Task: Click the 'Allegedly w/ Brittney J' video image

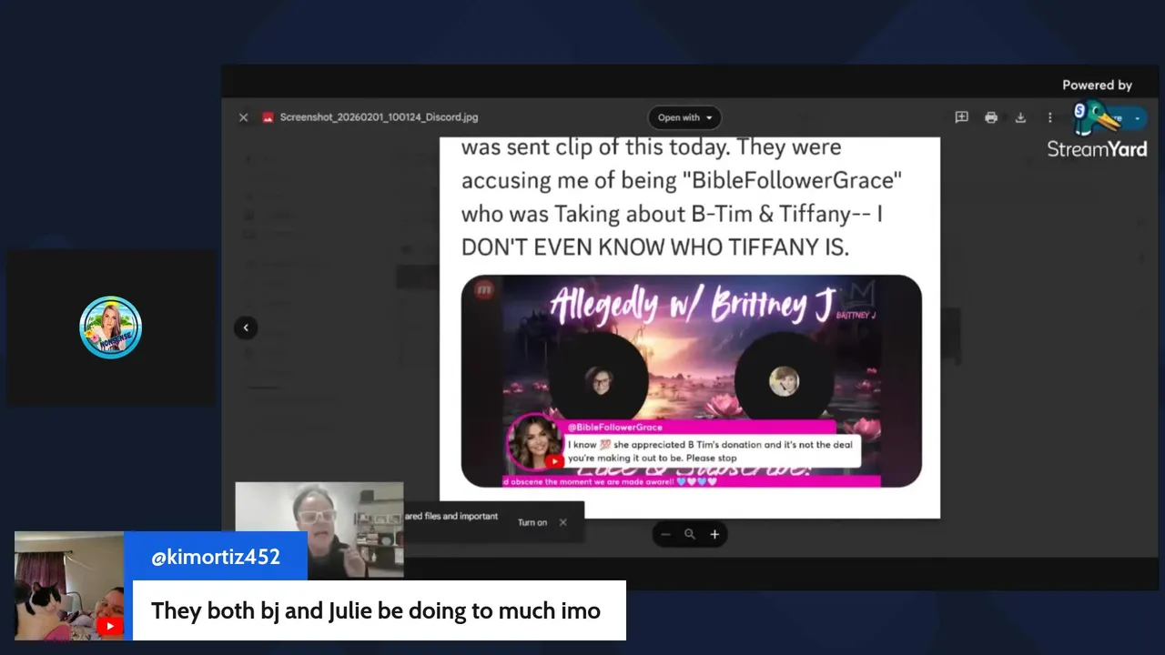Action: pyautogui.click(x=692, y=381)
